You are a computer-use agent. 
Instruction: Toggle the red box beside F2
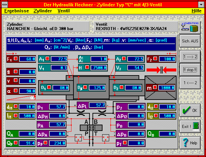tap(155, 58)
